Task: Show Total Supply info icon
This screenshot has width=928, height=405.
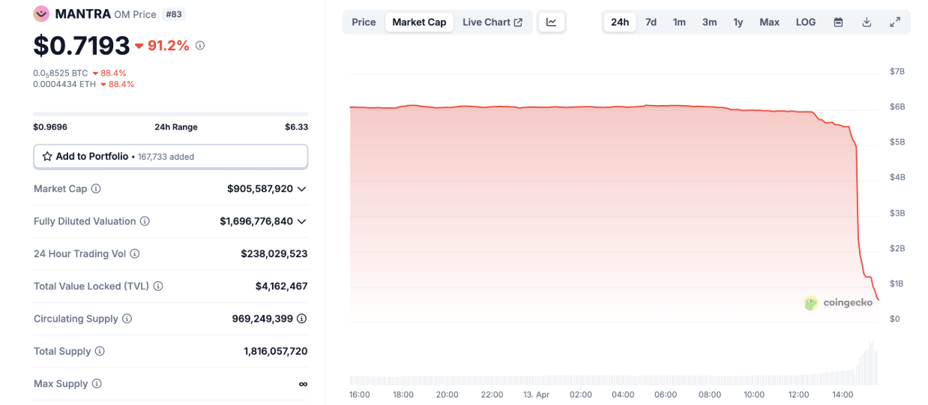Action: [100, 351]
